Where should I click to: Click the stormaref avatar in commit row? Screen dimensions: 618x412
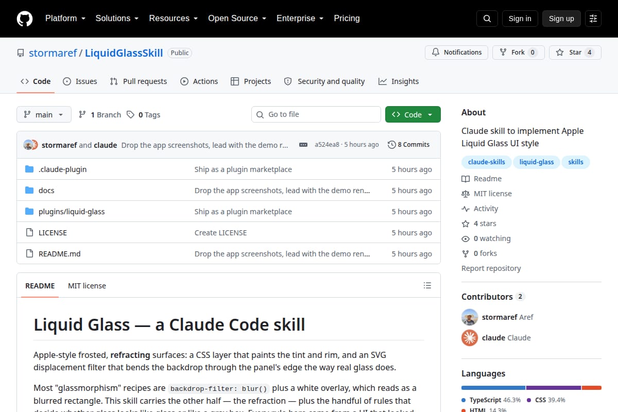[x=28, y=145]
